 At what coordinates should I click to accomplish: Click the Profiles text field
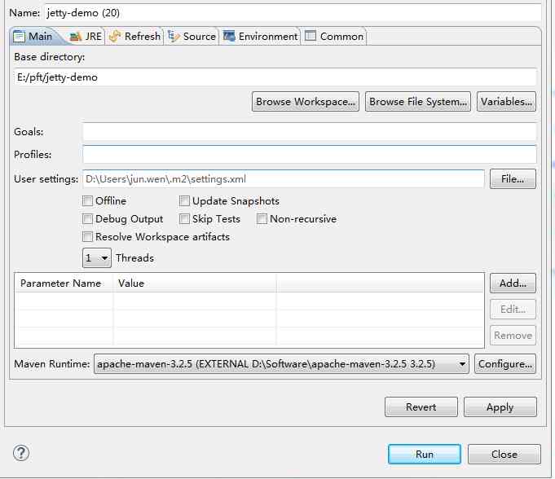(309, 155)
